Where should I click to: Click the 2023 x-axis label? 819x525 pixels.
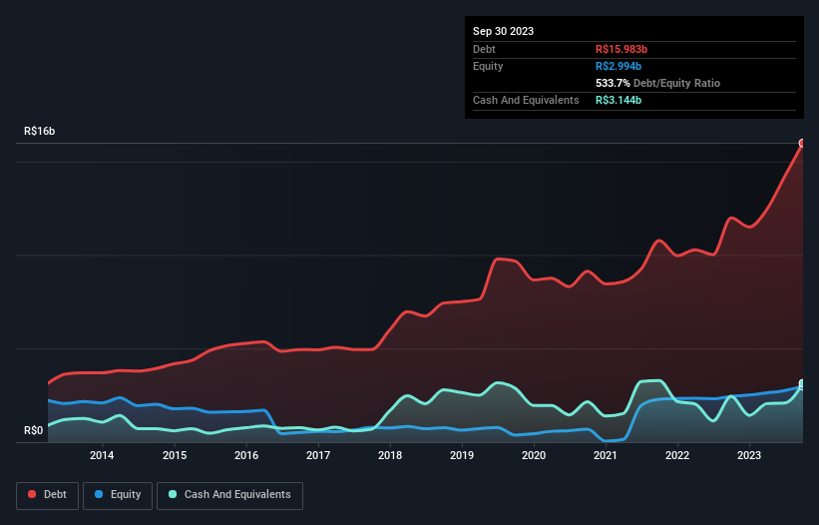coord(749,455)
